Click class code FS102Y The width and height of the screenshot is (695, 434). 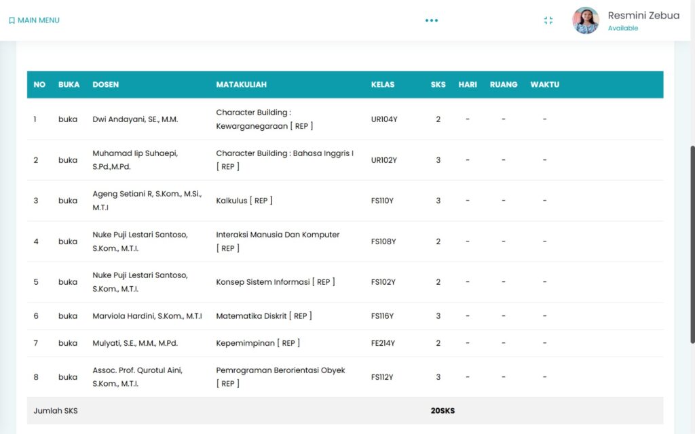(x=383, y=282)
